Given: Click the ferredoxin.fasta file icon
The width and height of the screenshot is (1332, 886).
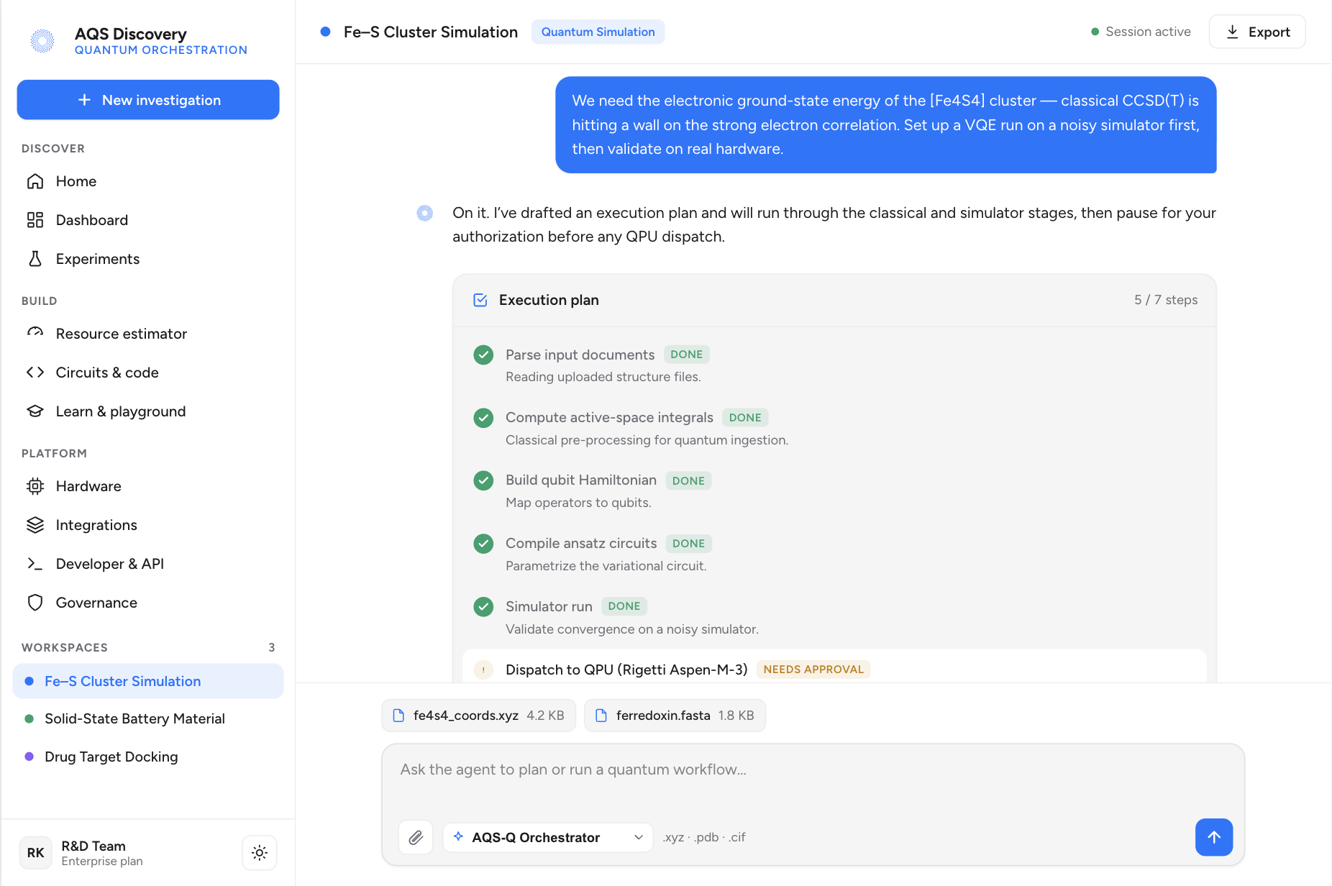Looking at the screenshot, I should pyautogui.click(x=601, y=716).
